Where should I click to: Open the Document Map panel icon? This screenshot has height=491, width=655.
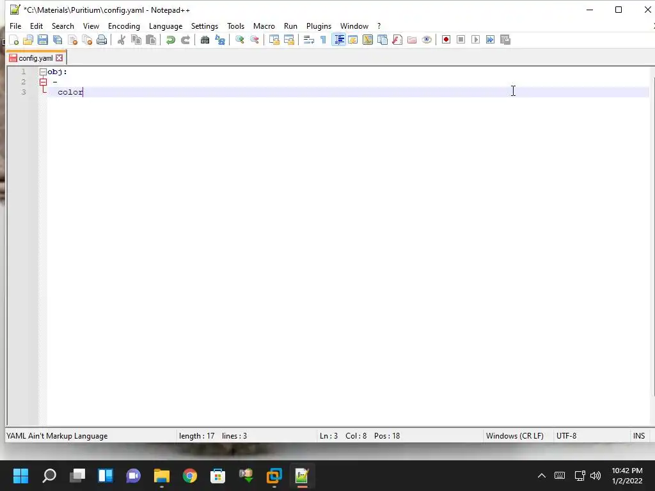(x=368, y=40)
